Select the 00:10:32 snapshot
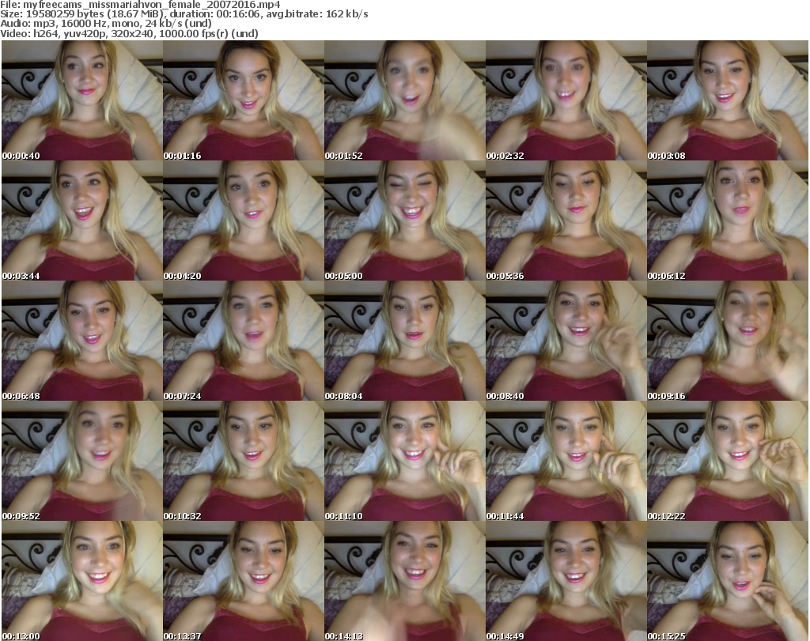This screenshot has height=641, width=810. pyautogui.click(x=244, y=461)
